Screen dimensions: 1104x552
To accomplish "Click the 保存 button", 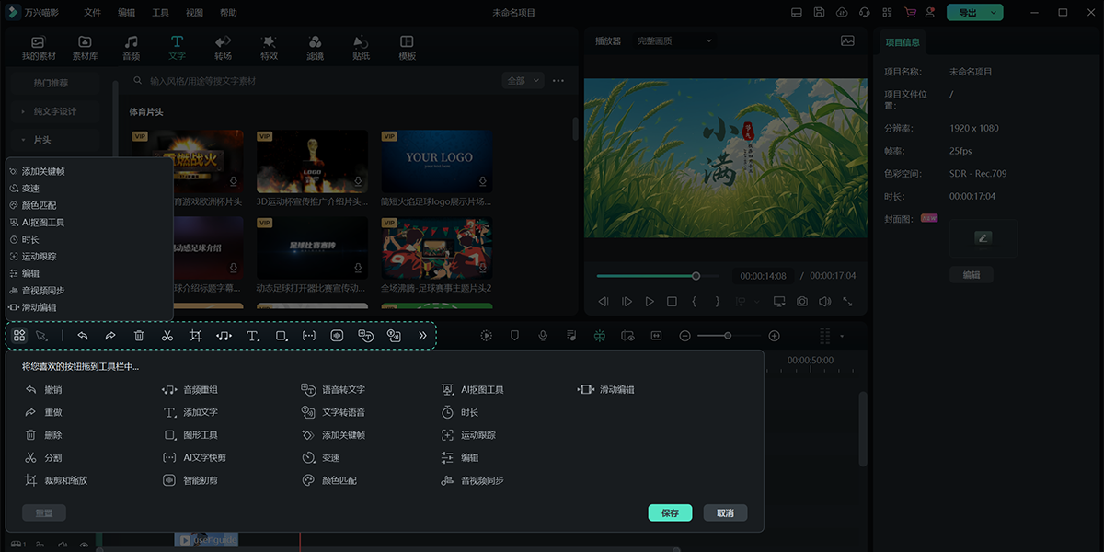I will click(x=670, y=512).
